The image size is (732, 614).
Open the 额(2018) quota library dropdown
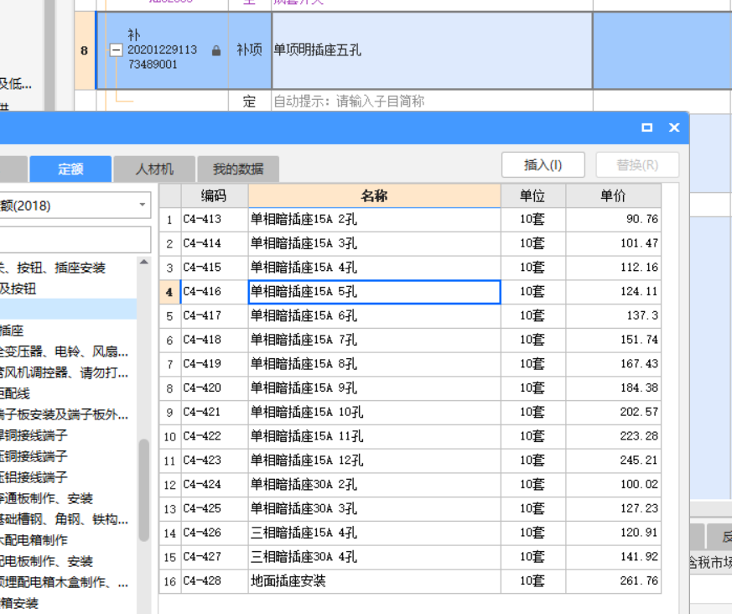coord(143,205)
